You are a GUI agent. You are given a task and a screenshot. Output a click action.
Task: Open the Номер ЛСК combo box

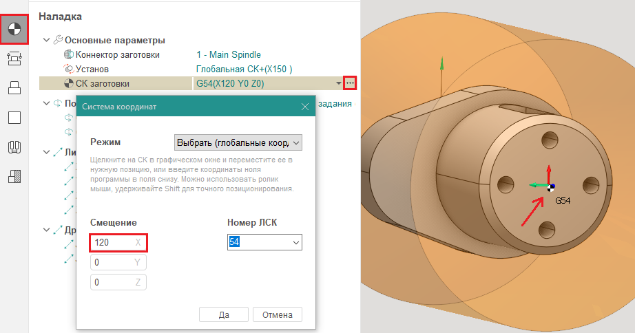(264, 243)
